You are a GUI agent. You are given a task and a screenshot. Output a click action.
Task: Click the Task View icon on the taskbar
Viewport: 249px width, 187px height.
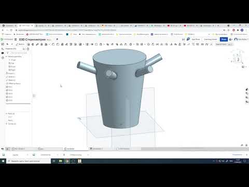tap(54, 161)
